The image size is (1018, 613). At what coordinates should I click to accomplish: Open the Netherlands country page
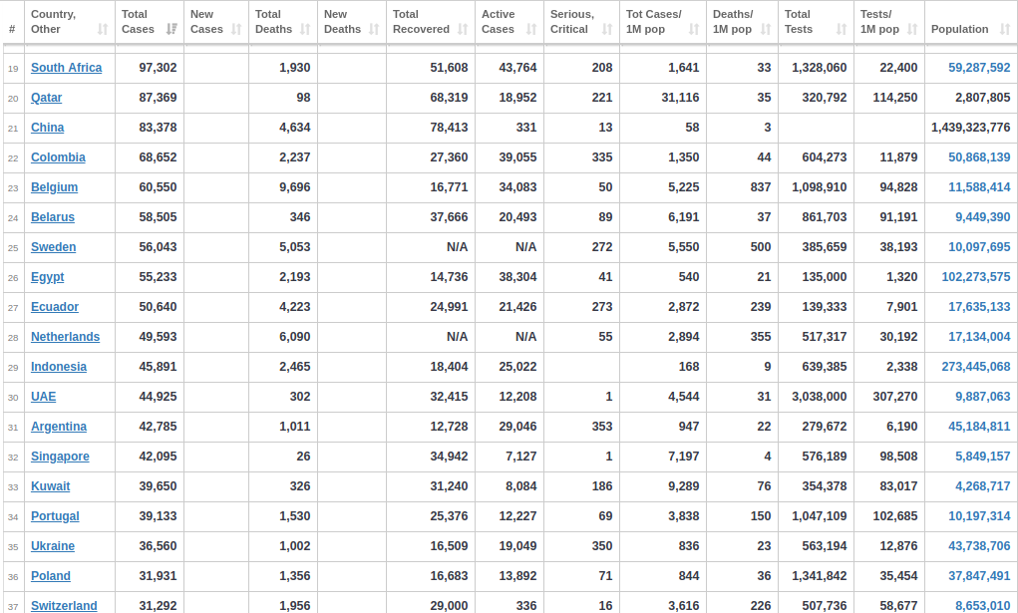[x=65, y=336]
